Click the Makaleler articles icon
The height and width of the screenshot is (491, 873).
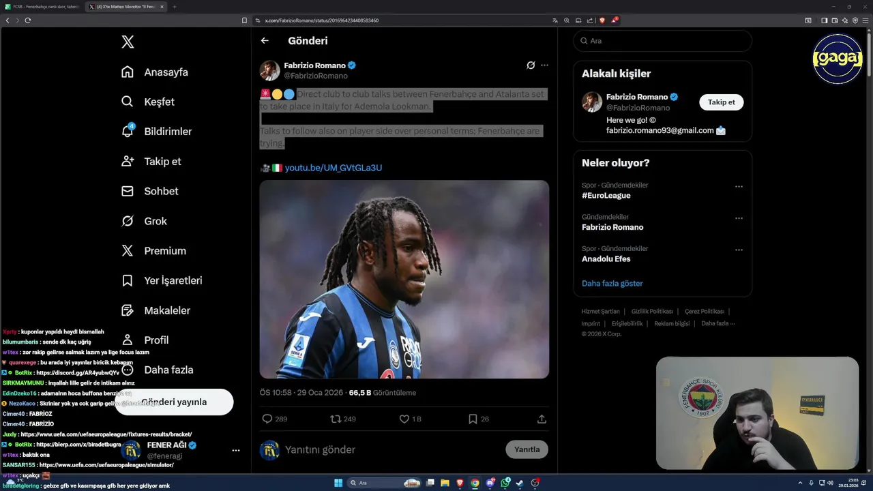coord(128,310)
